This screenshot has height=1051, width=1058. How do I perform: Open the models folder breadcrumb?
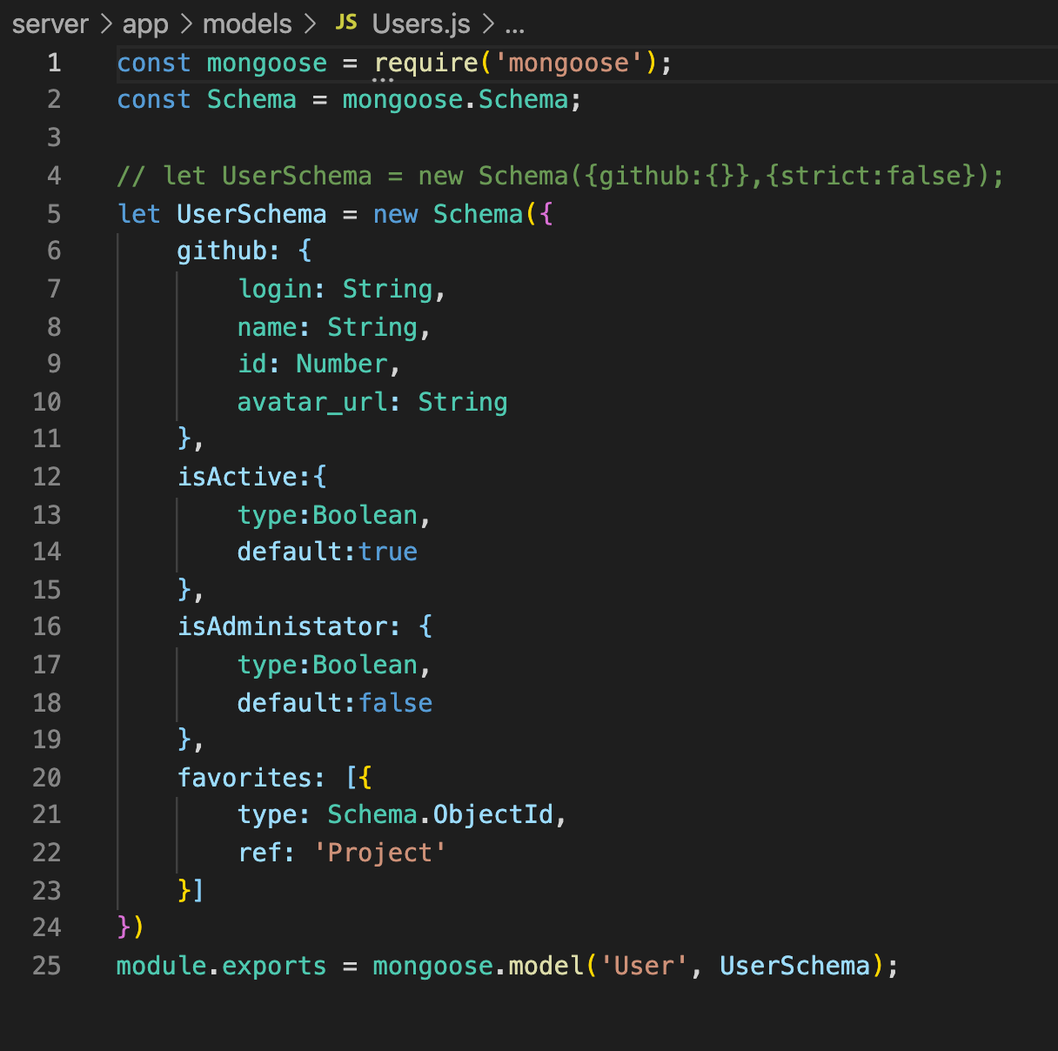pos(247,23)
